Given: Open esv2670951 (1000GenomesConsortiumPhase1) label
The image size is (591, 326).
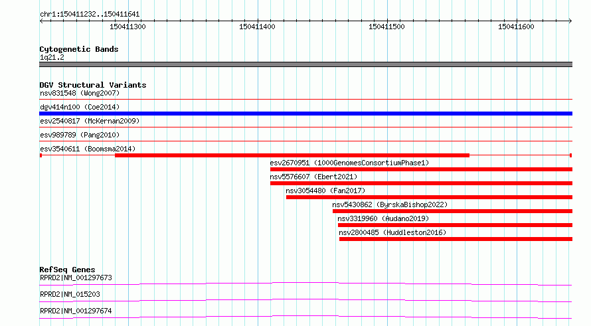Looking at the screenshot, I should 349,163.
